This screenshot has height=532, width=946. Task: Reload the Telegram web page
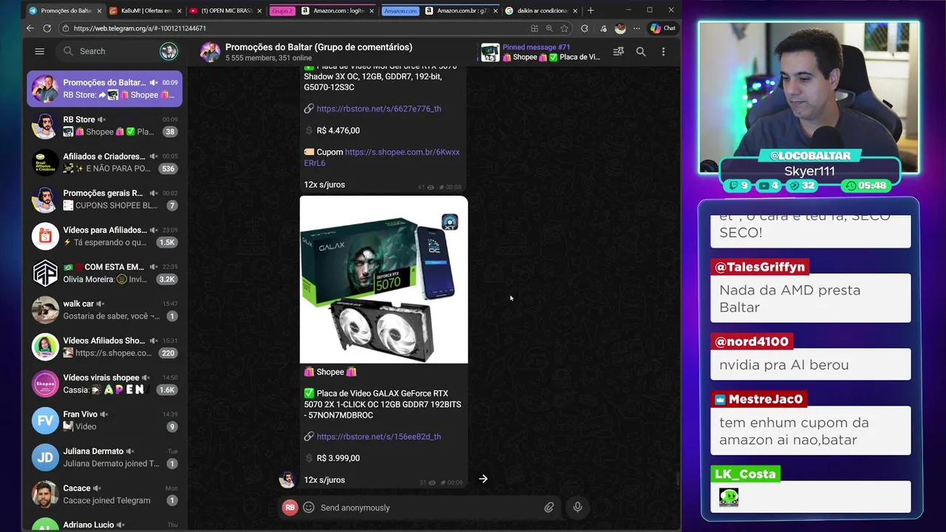(47, 28)
